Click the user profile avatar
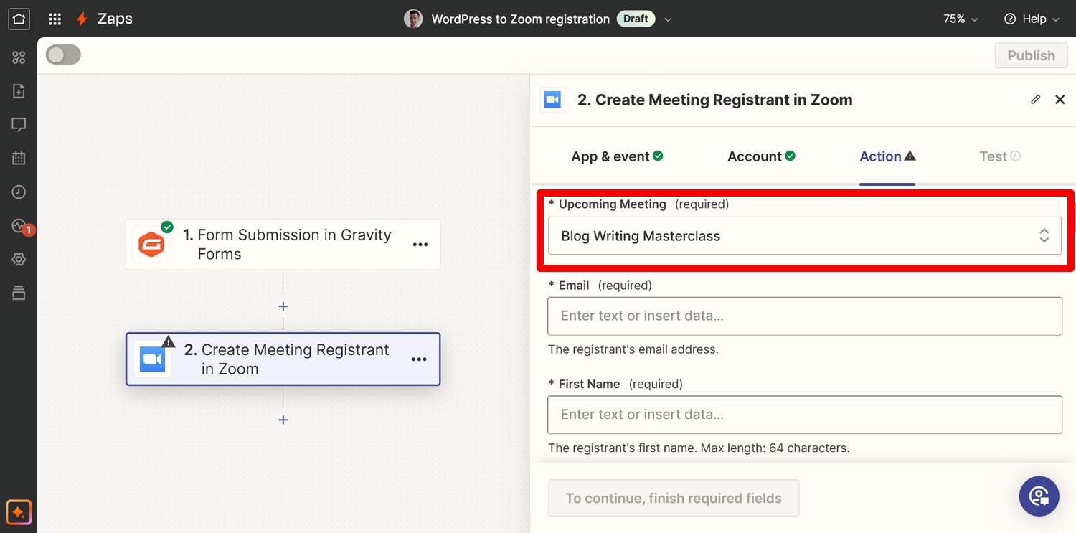Screen dimensions: 1076x533 413,19
